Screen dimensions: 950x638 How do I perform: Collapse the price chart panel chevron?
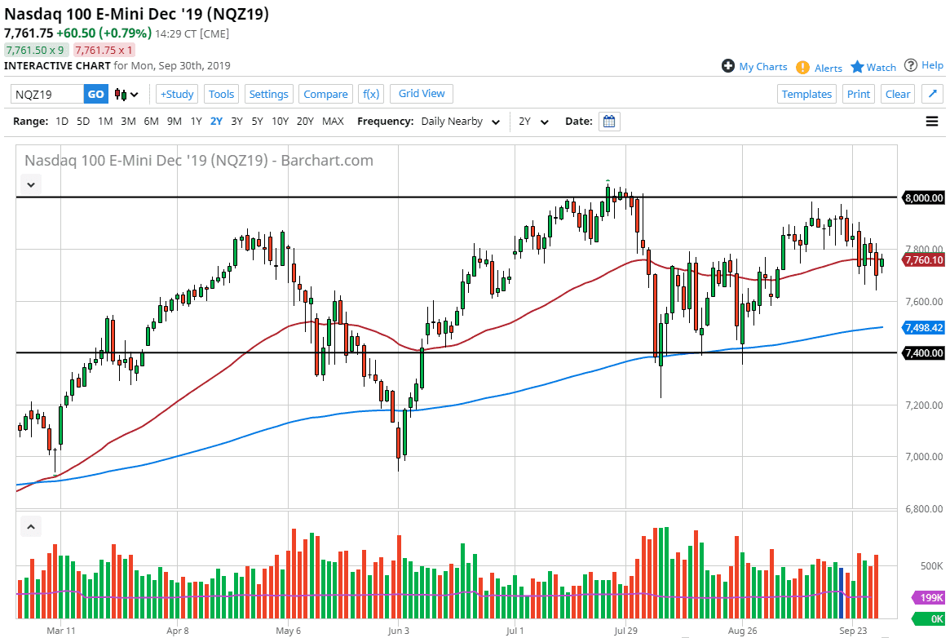point(30,184)
